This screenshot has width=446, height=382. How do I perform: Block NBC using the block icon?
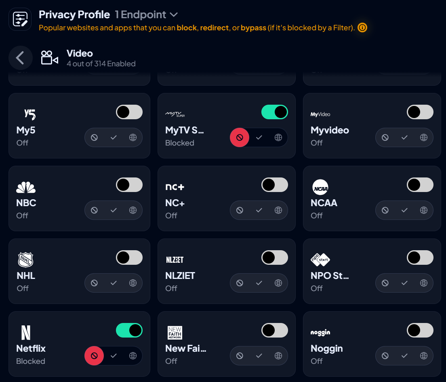[x=94, y=210]
